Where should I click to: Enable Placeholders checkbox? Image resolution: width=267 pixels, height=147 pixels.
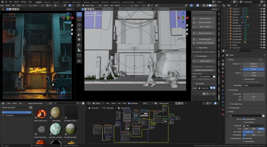coord(244,141)
